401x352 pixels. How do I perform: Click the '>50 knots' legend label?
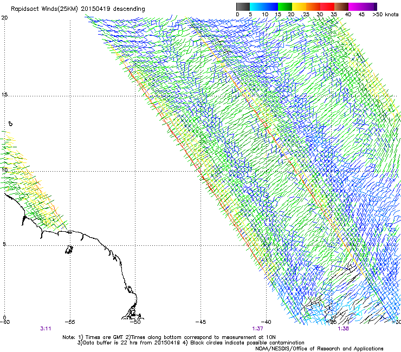click(385, 15)
